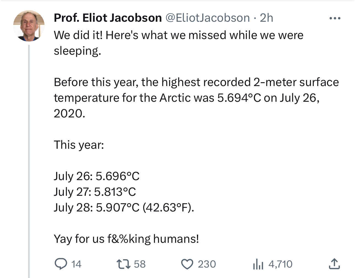
Task: Open the 2h timestamp permalink
Action: 266,18
